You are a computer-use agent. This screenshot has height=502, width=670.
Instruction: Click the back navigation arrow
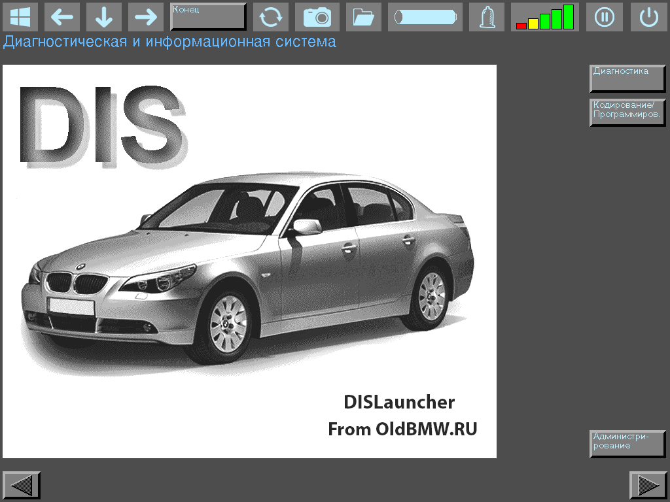(x=62, y=17)
